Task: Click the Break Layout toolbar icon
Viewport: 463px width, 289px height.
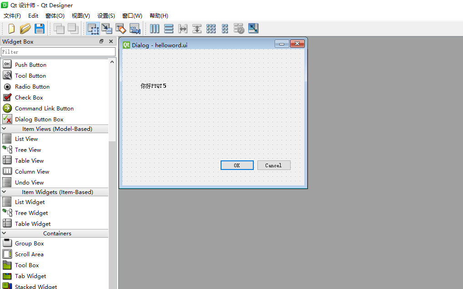Action: point(239,29)
